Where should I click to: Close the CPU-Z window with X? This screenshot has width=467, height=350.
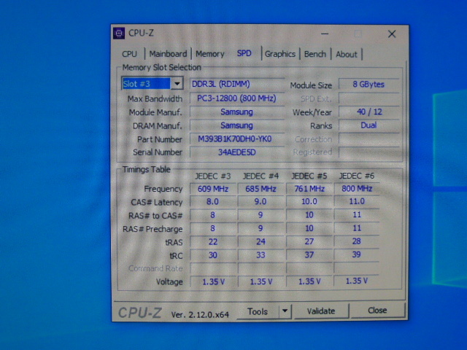[392, 34]
